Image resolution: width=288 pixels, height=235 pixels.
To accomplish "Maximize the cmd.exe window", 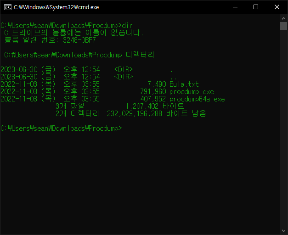I will click(x=256, y=7).
